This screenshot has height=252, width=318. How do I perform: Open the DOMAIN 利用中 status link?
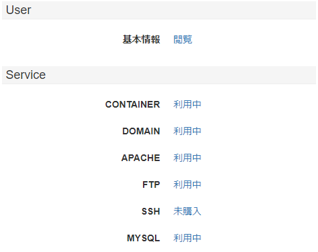click(187, 131)
